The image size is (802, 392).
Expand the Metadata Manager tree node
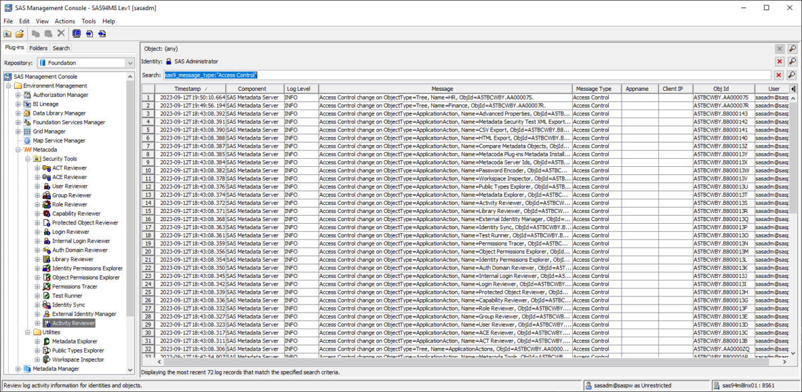click(19, 369)
